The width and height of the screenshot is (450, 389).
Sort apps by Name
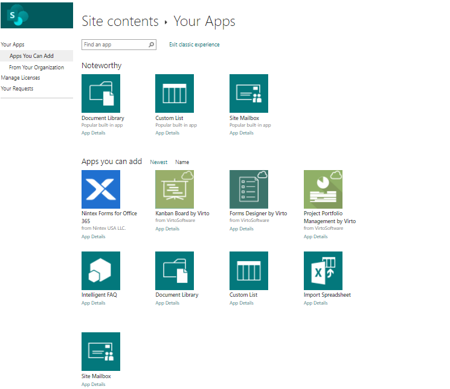182,162
